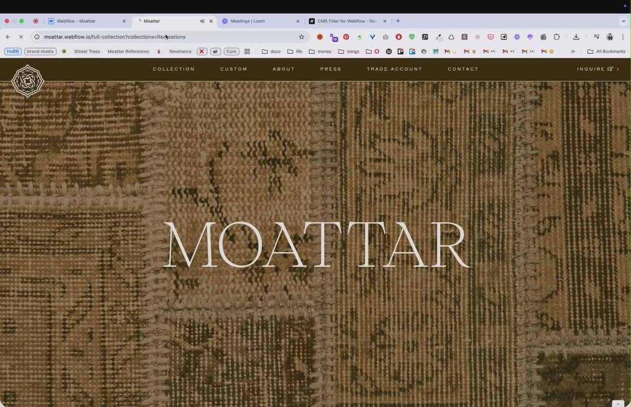Viewport: 631px width, 407px height.
Task: Open the Severance bookmark
Action: [181, 51]
